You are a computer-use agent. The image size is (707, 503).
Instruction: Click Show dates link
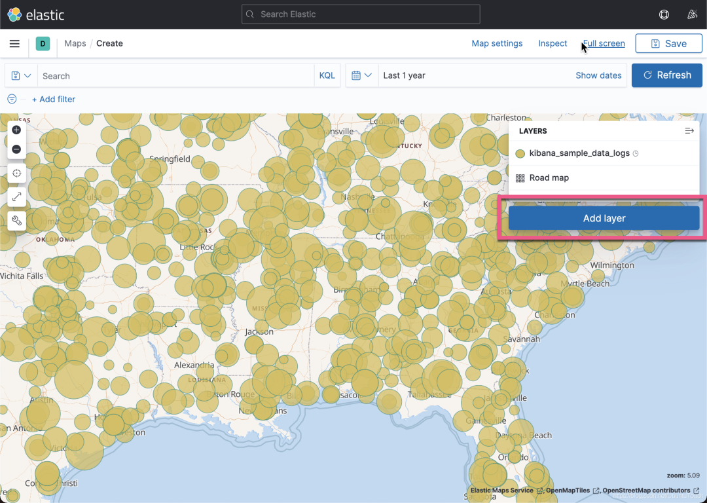coord(598,75)
